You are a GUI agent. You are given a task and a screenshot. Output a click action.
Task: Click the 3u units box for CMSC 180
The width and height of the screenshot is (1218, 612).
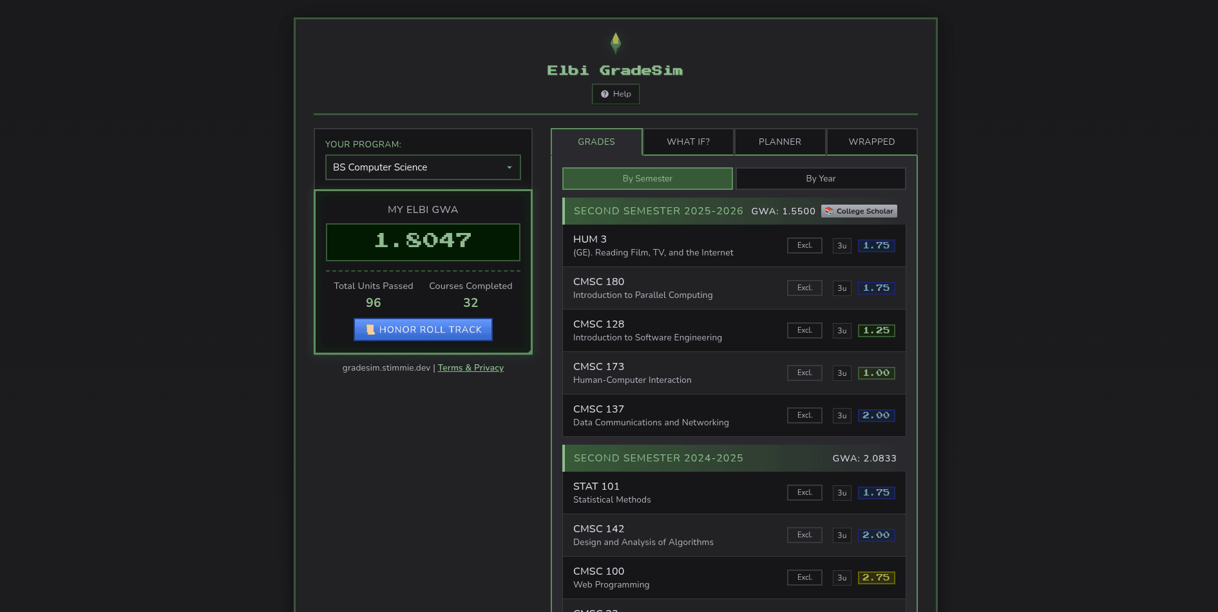pyautogui.click(x=842, y=288)
